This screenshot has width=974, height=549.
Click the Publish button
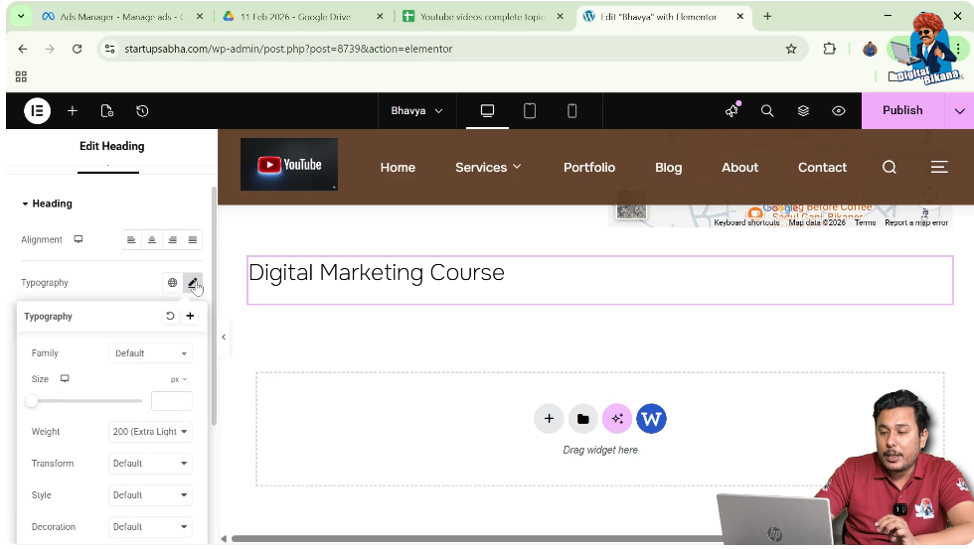[x=902, y=111]
